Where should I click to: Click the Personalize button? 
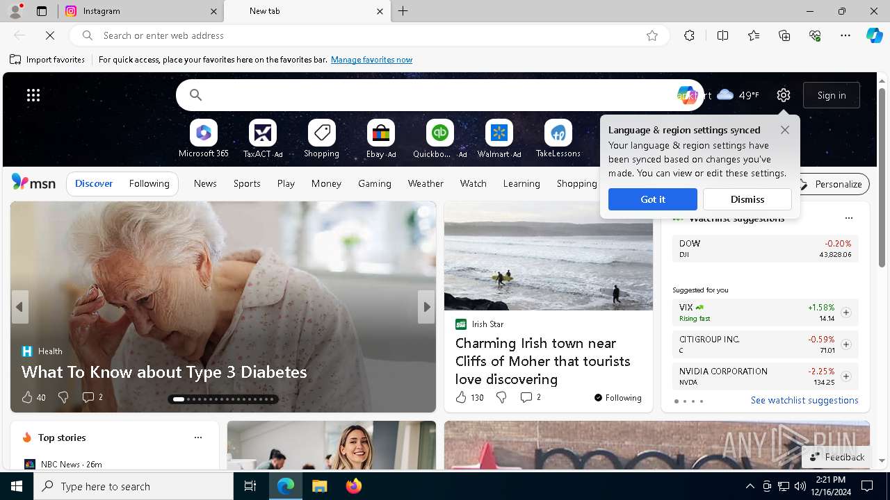pos(831,184)
